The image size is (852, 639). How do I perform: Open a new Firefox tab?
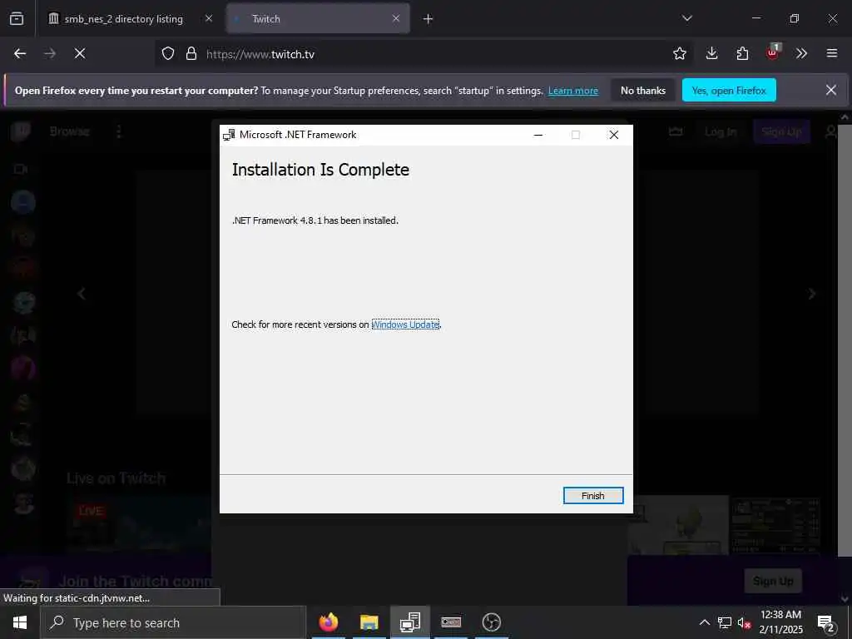point(428,19)
